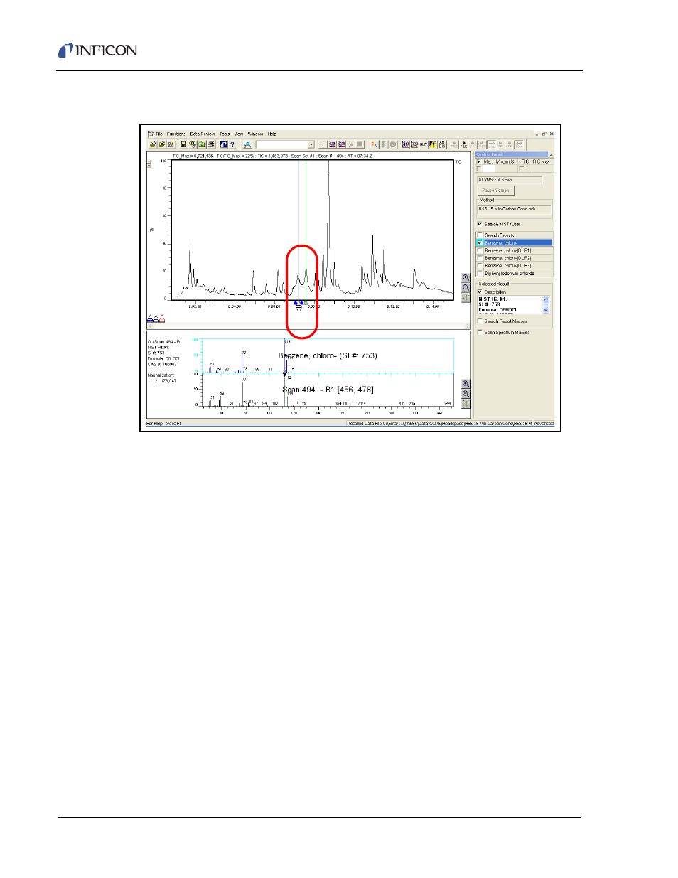Click the Pause Screen button

tap(495, 190)
